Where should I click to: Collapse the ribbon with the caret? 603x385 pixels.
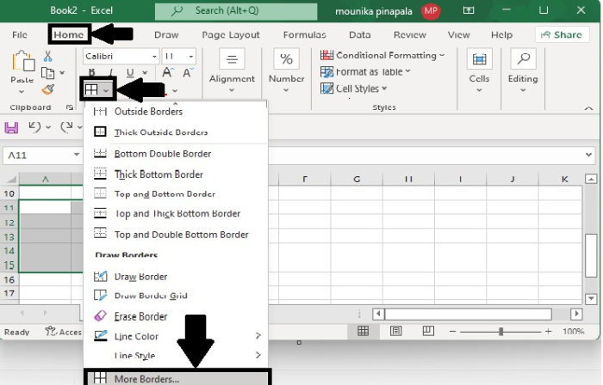[588, 108]
